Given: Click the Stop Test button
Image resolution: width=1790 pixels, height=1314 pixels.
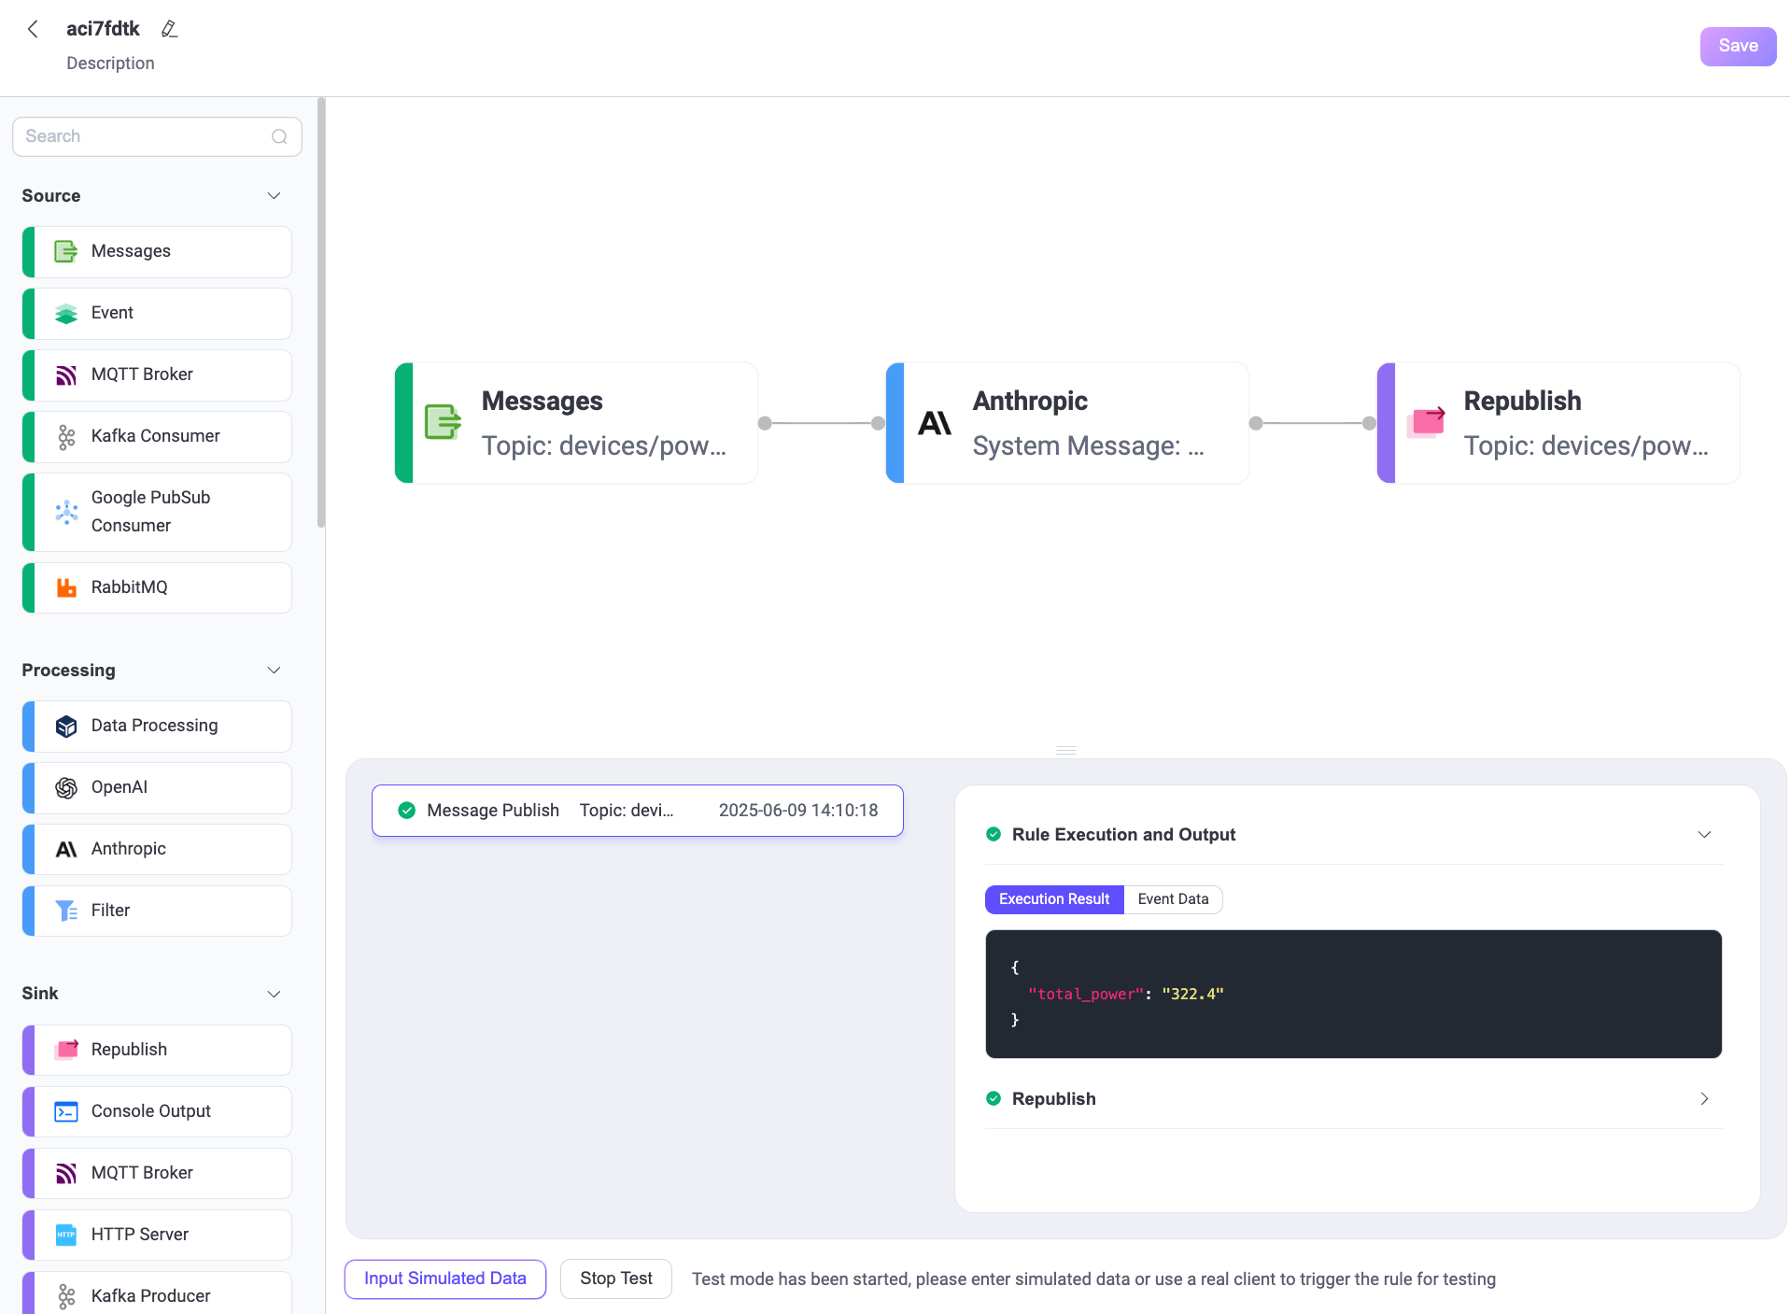Looking at the screenshot, I should 615,1279.
